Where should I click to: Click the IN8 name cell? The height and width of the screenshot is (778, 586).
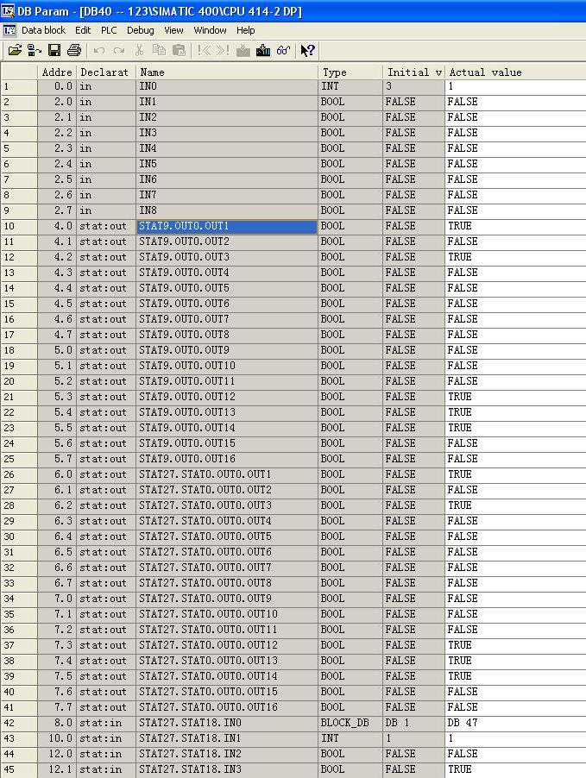[x=226, y=210]
